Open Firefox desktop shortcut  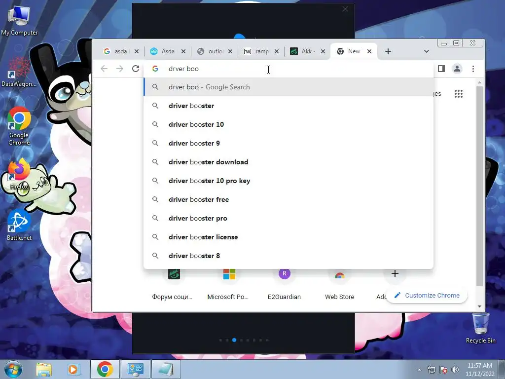click(19, 174)
